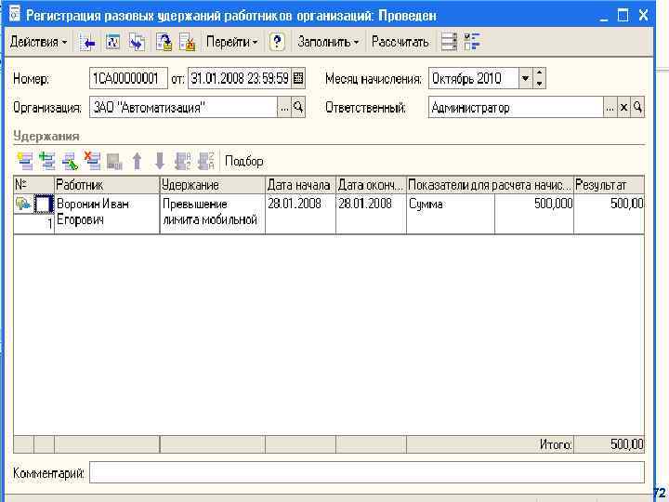
Task: Click the checklist icon in main toolbar
Action: click(472, 42)
